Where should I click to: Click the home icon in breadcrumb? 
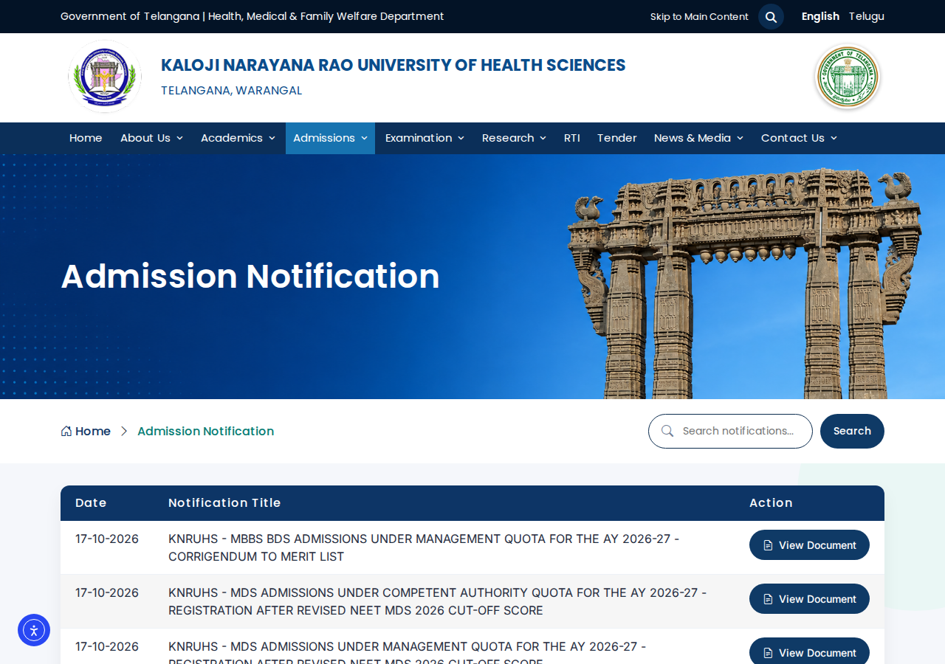[66, 431]
